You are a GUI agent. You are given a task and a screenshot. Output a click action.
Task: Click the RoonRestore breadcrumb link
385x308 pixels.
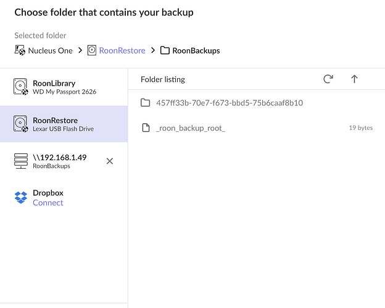(x=122, y=51)
